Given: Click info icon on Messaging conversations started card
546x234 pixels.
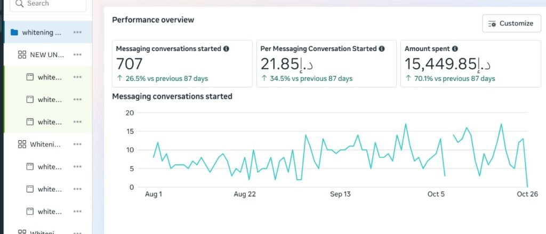Looking at the screenshot, I should 226,49.
